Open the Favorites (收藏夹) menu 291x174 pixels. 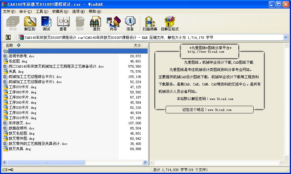point(60,12)
